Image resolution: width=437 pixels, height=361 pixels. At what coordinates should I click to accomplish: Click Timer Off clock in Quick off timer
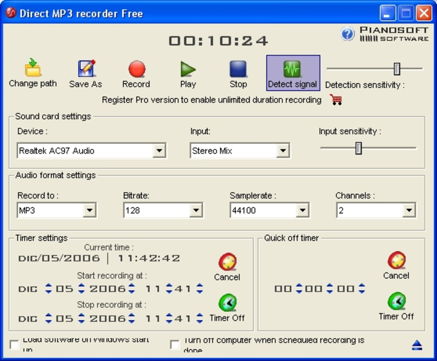point(396,301)
